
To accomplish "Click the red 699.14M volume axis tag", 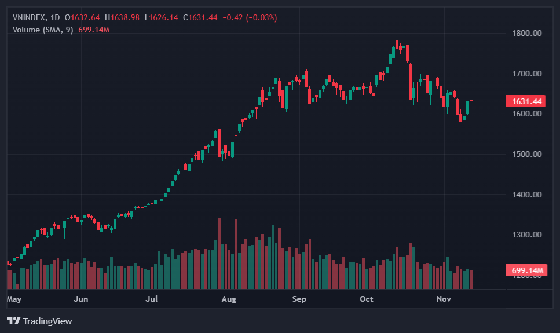I will coord(526,270).
